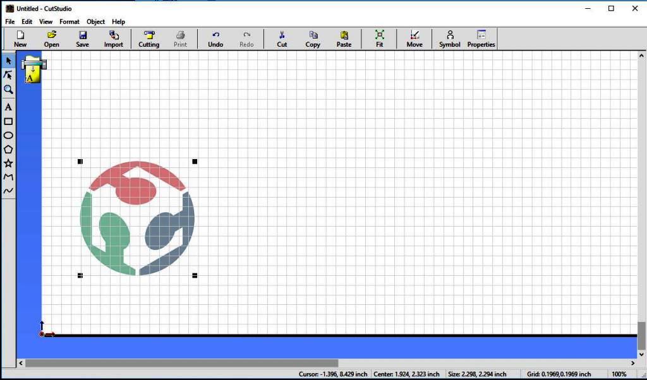Viewport: 647px width, 380px height.
Task: Open the Symbol tool
Action: pyautogui.click(x=449, y=39)
